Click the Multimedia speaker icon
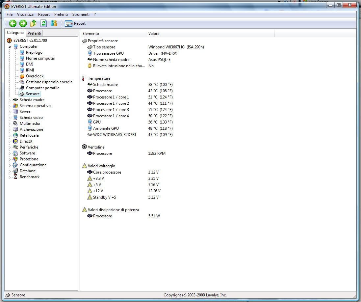This screenshot has width=361, height=302. click(15, 124)
